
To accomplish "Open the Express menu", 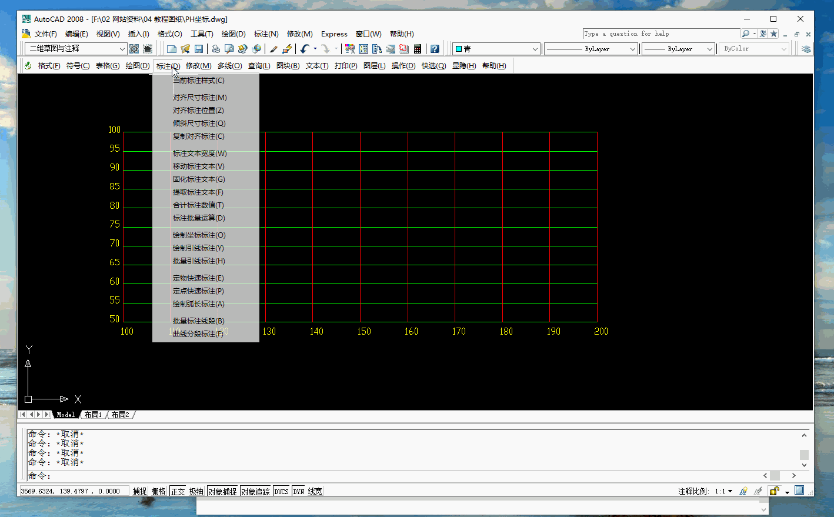I will [x=334, y=34].
